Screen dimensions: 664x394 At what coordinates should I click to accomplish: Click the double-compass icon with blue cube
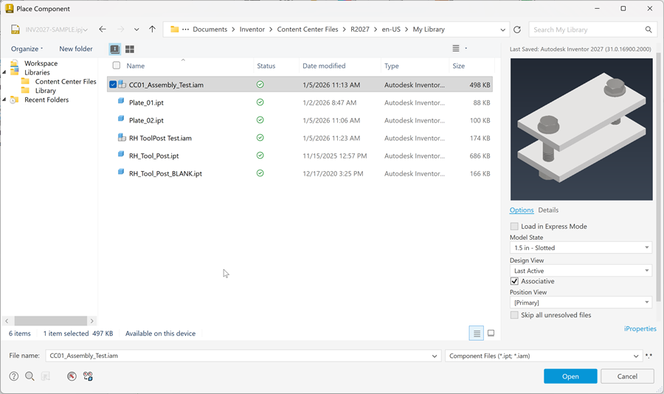point(88,376)
